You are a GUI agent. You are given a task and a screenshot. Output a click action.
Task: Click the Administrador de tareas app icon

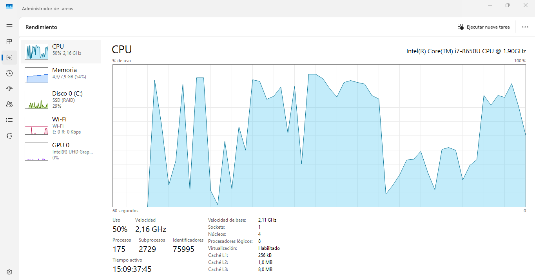point(9,7)
